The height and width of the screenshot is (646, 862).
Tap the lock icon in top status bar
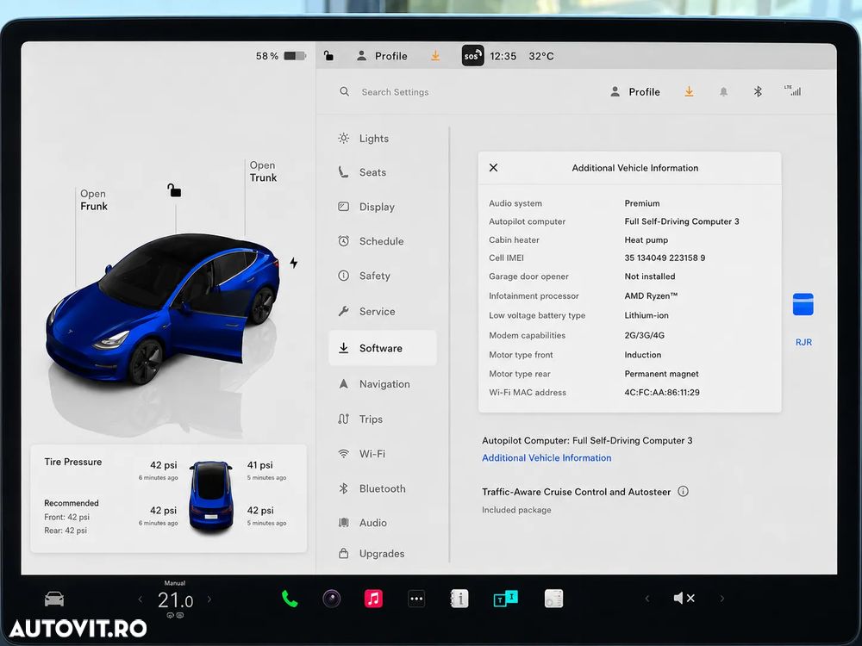tap(328, 55)
